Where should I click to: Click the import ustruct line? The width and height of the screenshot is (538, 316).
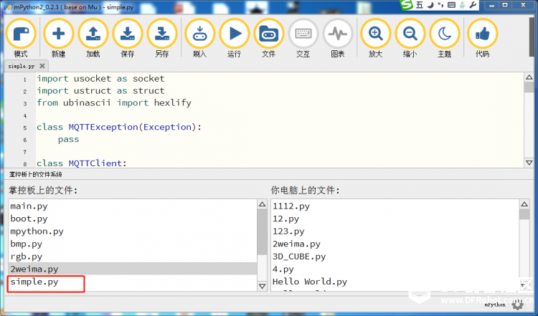click(100, 91)
